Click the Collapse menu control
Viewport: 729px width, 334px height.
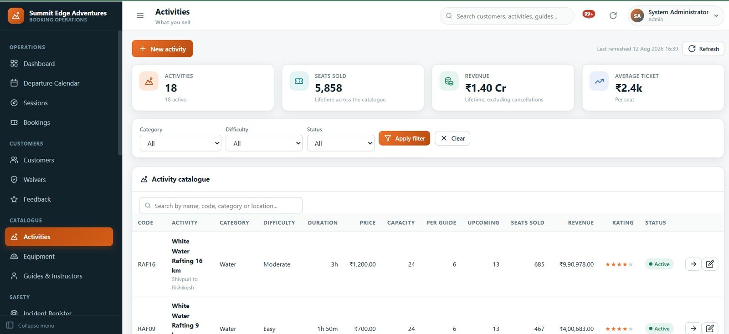[31, 325]
